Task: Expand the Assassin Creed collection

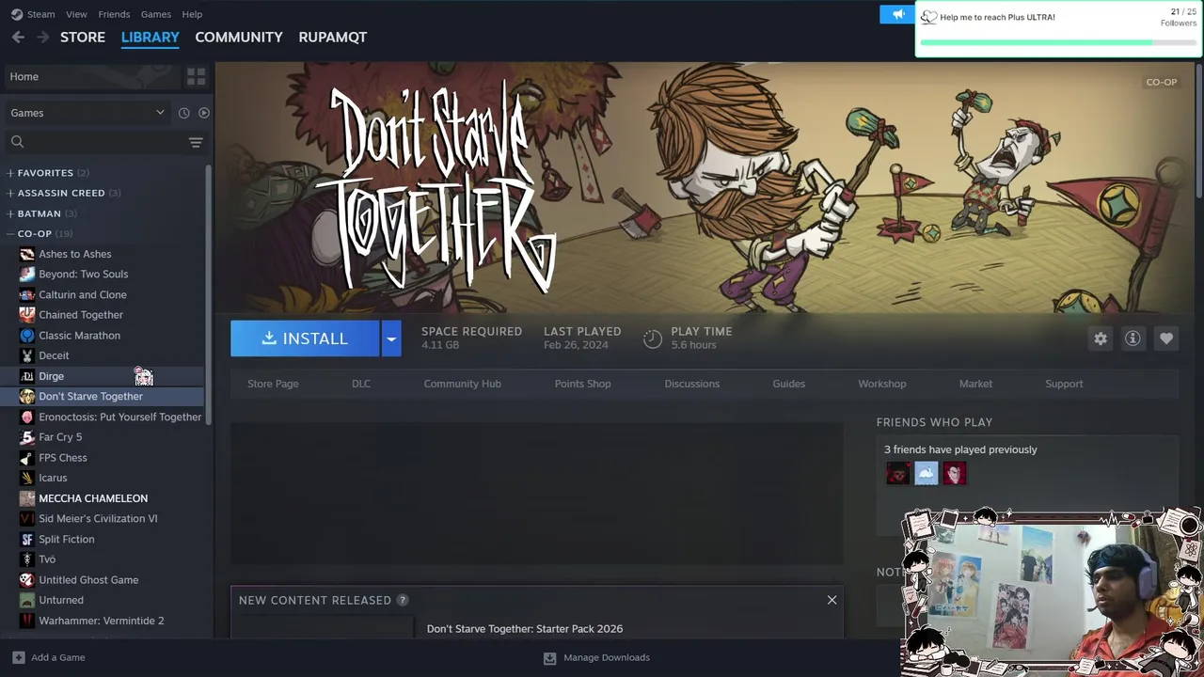Action: 10,193
